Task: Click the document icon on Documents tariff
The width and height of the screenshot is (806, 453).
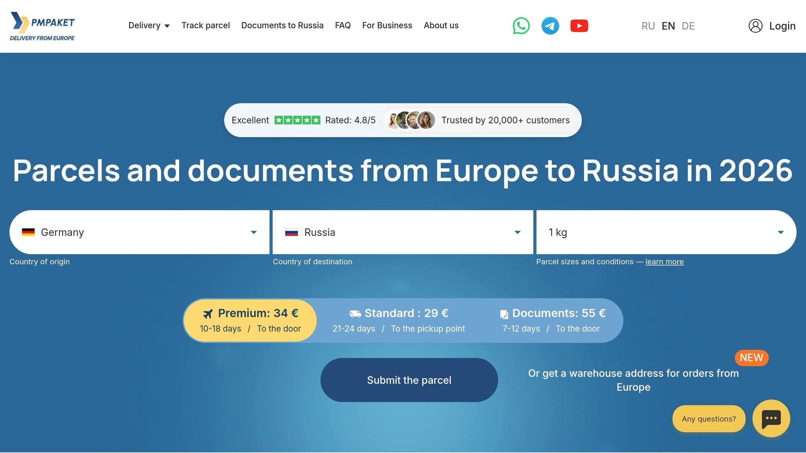Action: (x=504, y=314)
